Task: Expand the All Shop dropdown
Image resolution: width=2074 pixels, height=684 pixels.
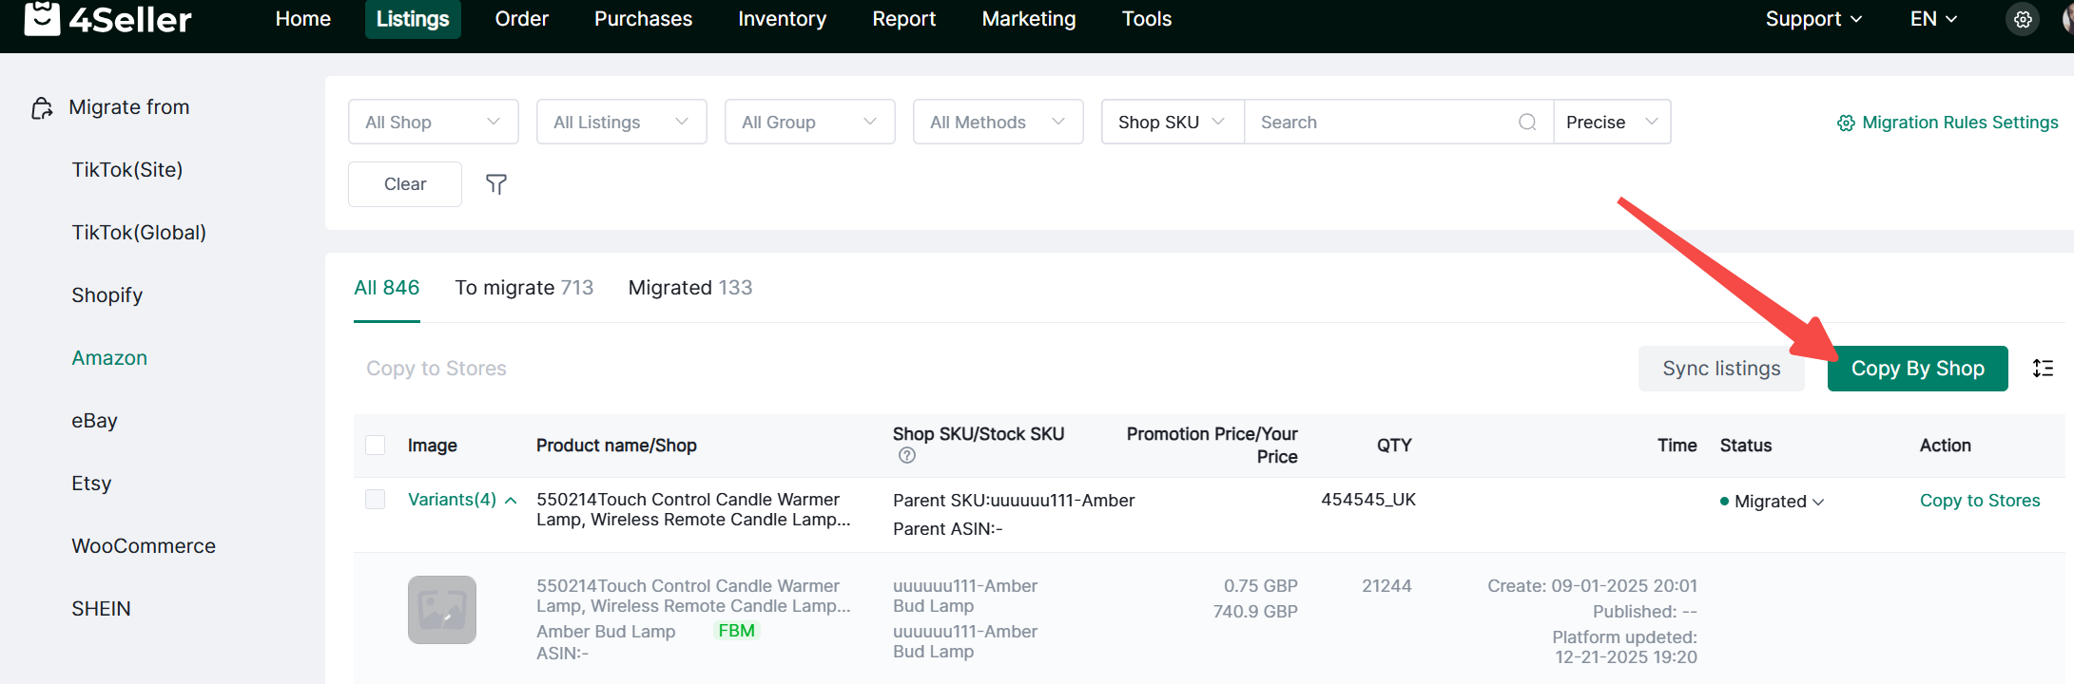Action: 433,123
